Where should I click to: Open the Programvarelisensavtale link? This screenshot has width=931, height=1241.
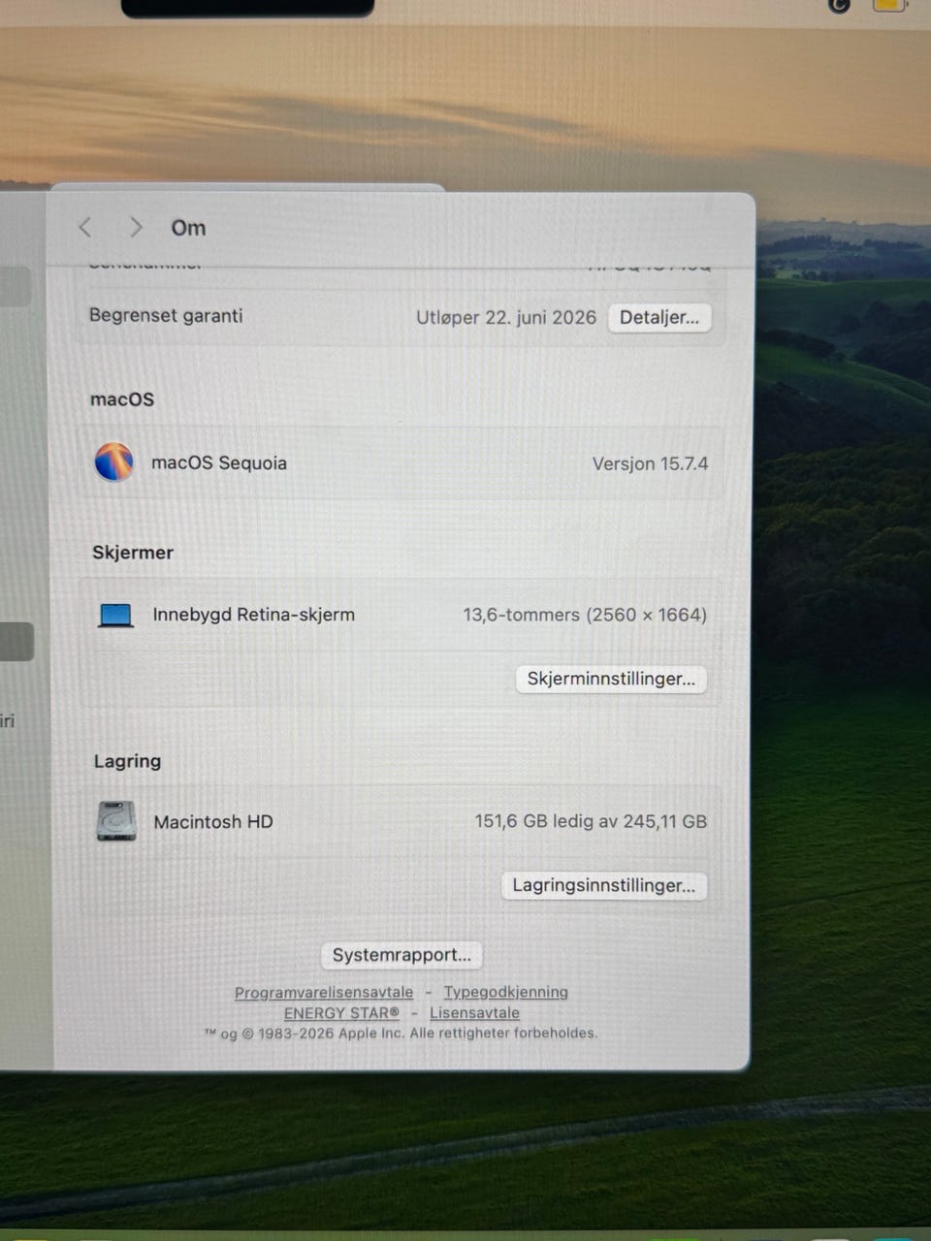(x=324, y=992)
